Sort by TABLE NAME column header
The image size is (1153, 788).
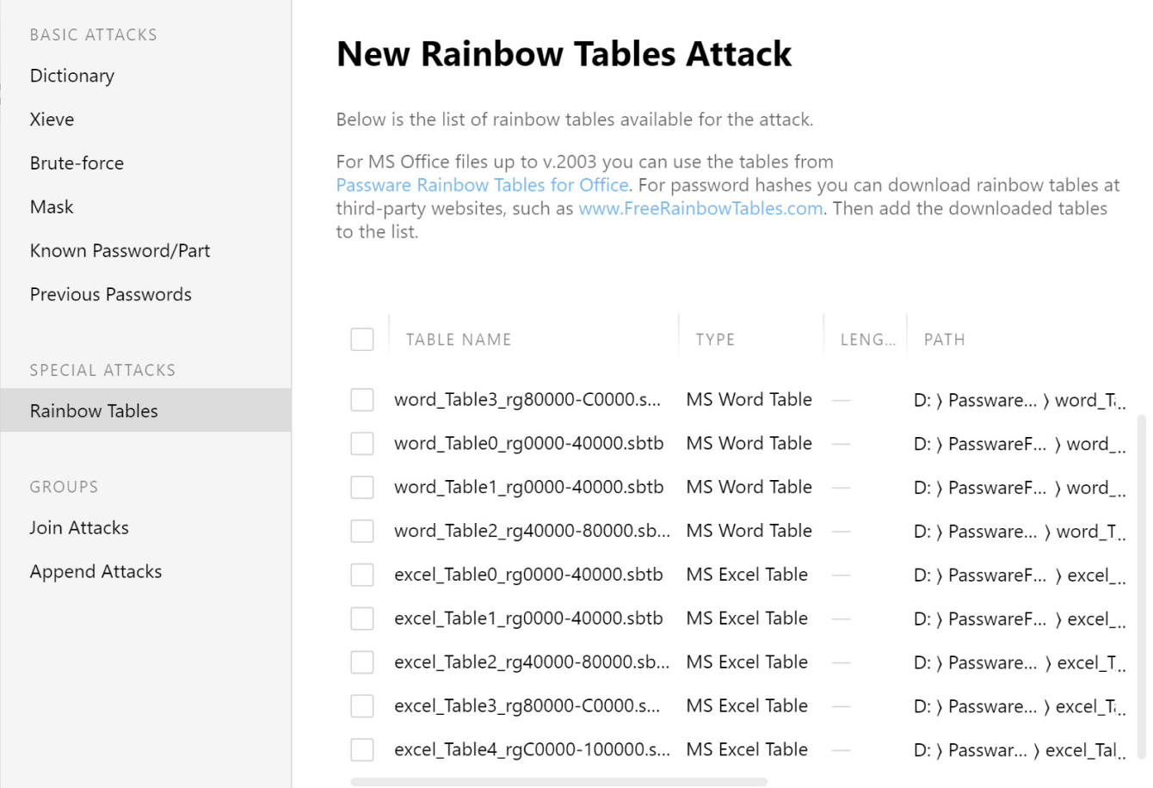(458, 340)
